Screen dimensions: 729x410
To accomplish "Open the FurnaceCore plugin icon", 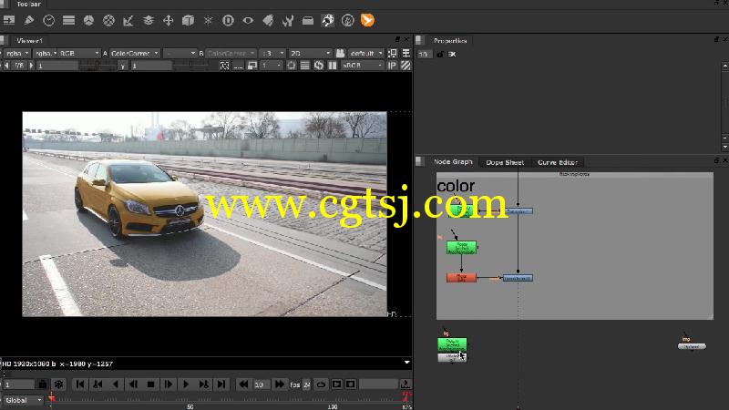I will point(328,20).
